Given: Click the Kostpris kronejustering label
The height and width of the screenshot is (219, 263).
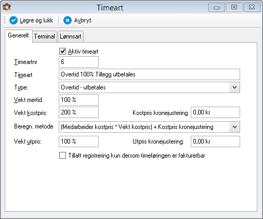Looking at the screenshot, I should coord(160,113).
